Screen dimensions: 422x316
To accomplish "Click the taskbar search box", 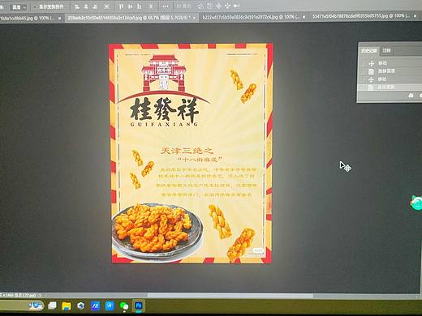I will (x=22, y=305).
